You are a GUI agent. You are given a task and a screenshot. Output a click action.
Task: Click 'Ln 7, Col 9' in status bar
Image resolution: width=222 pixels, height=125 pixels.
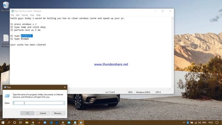pos(110,92)
